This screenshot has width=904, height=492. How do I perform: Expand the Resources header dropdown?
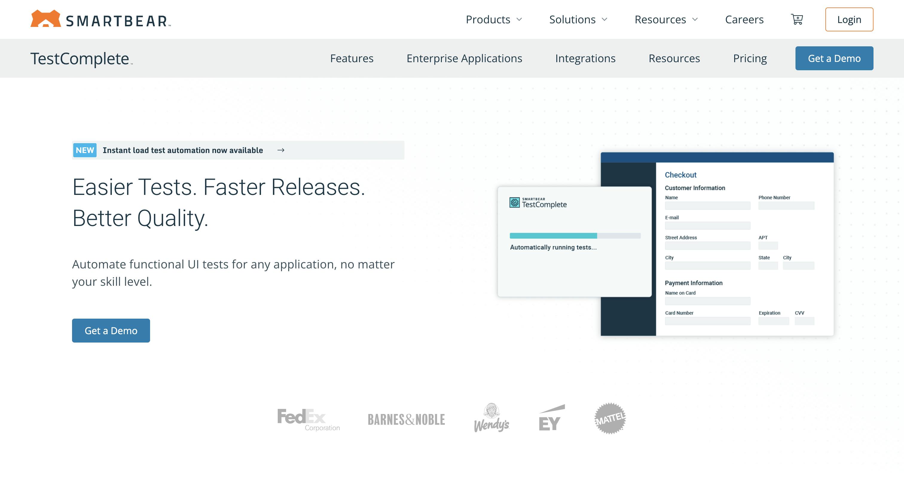[x=665, y=19]
